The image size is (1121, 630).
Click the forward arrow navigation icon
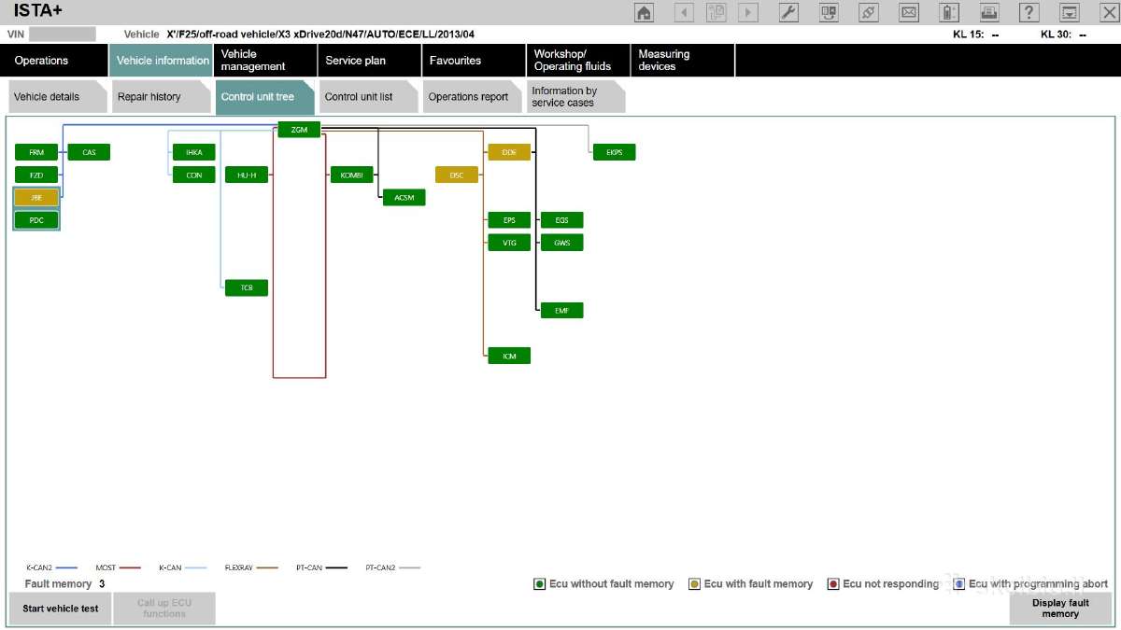tap(748, 12)
